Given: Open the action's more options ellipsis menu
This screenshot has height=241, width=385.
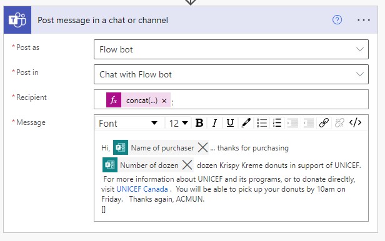Looking at the screenshot, I should click(364, 20).
